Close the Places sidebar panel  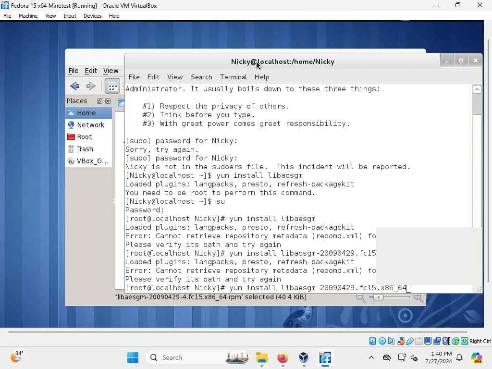click(108, 101)
